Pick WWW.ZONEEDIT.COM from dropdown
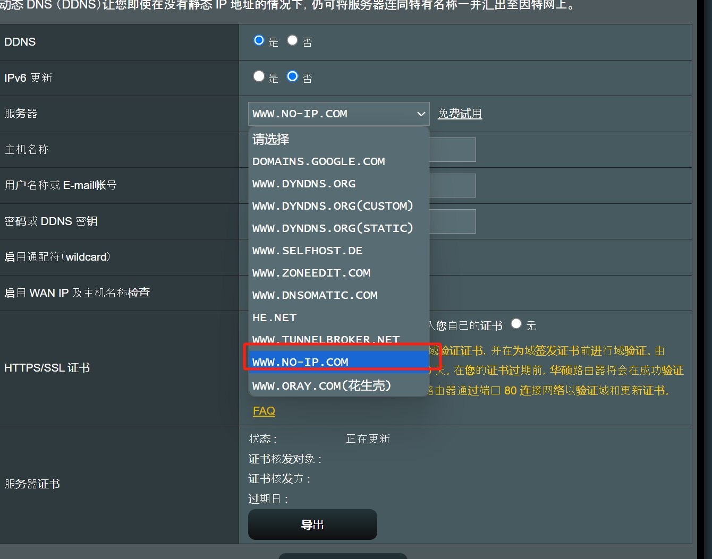712x559 pixels. click(x=338, y=273)
